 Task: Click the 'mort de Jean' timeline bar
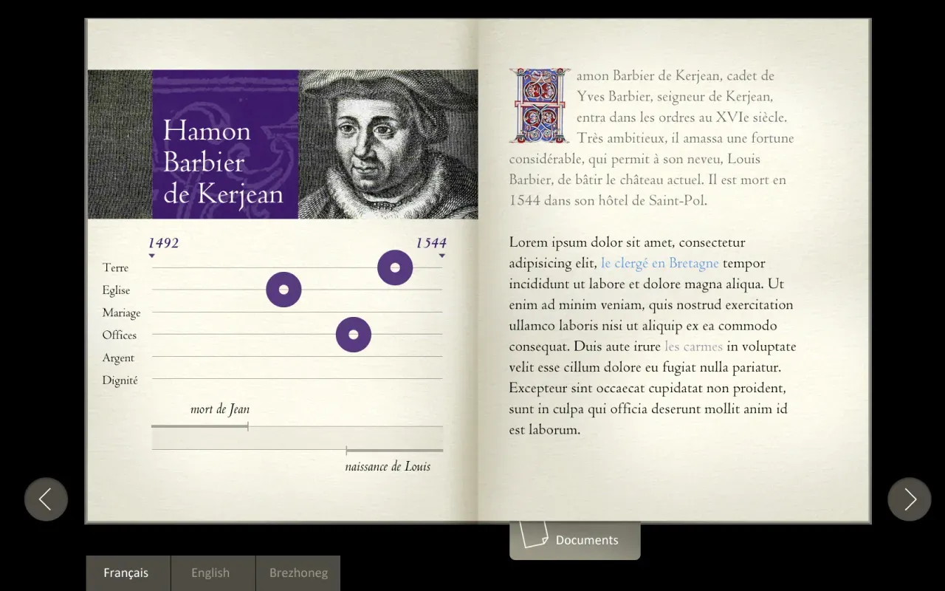[x=199, y=426]
